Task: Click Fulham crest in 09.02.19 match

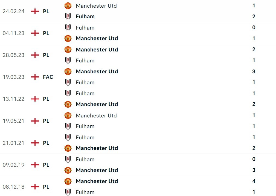Action: pos(68,159)
